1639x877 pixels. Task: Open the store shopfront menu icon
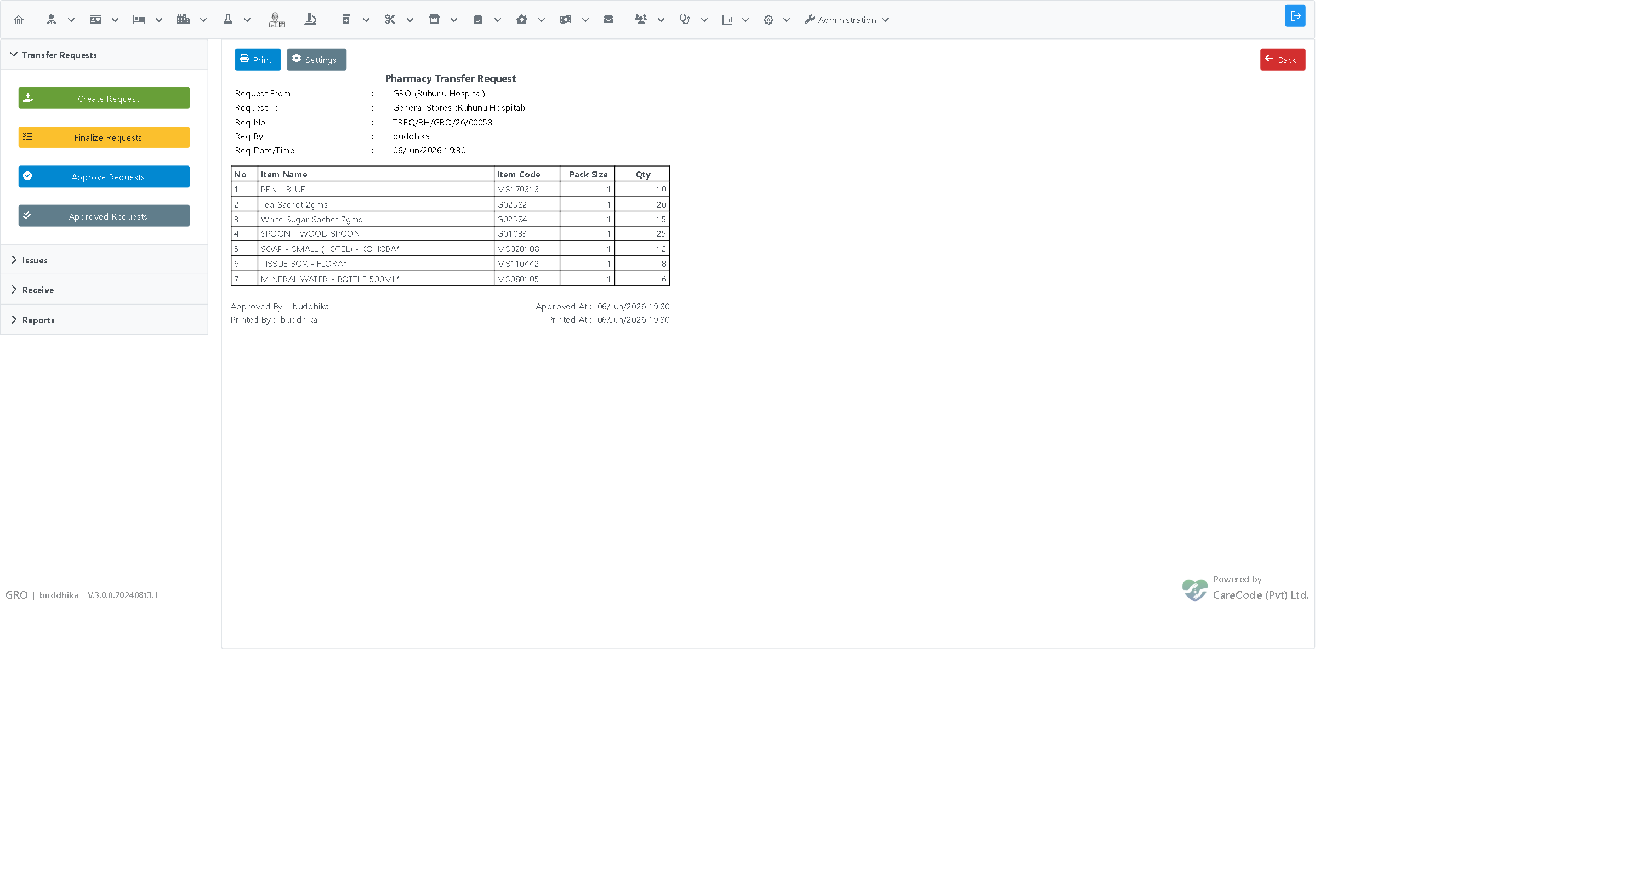(434, 20)
